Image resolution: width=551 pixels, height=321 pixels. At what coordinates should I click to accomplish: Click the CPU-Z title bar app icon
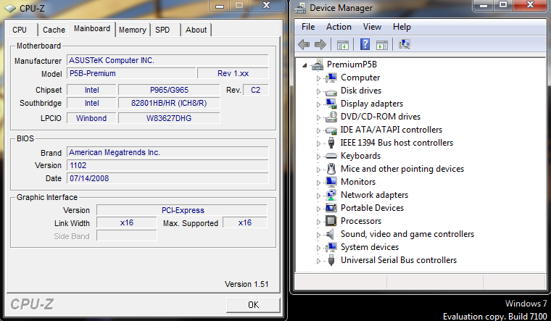[10, 9]
